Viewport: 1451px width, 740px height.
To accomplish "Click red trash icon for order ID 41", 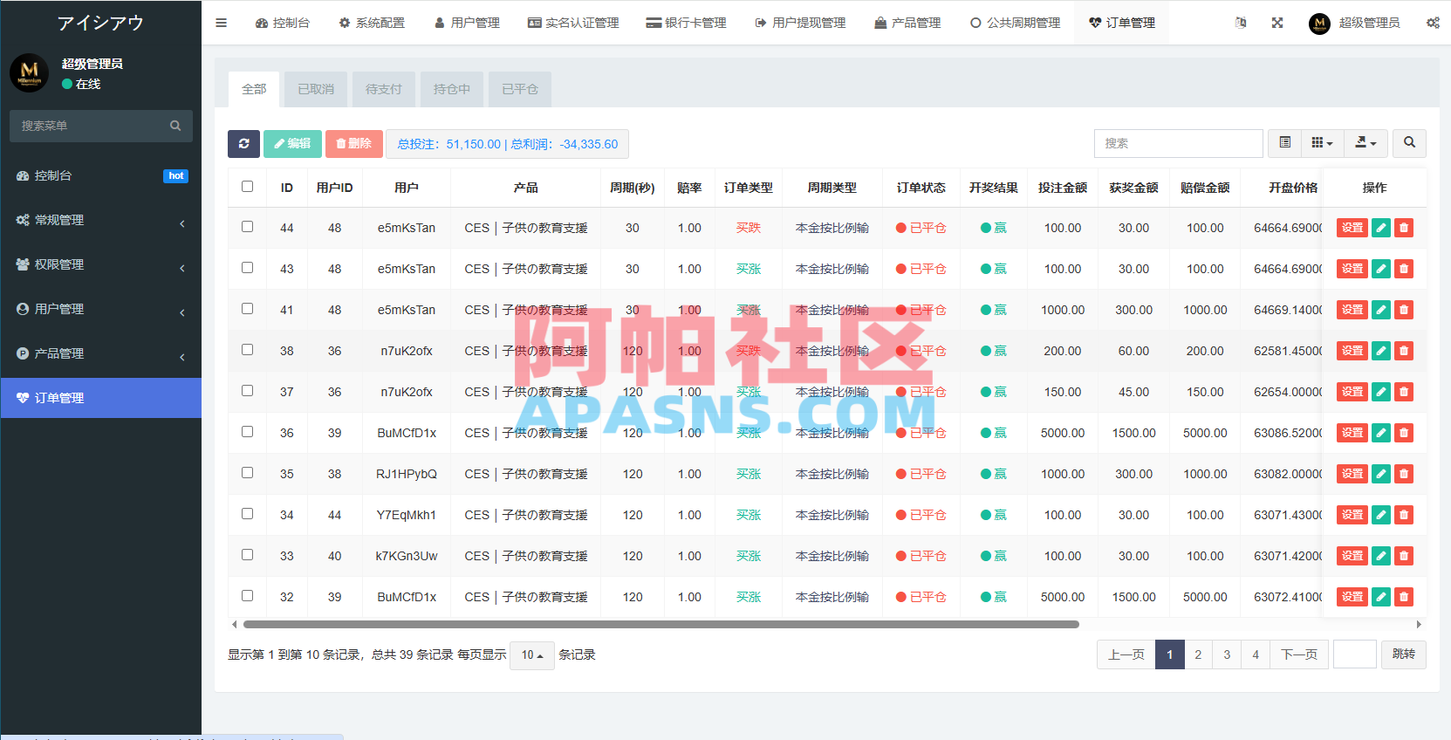I will (1404, 310).
